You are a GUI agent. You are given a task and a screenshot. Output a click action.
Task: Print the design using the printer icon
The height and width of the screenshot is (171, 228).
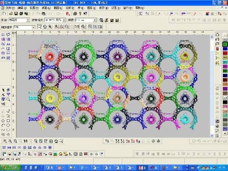[x=75, y=14]
